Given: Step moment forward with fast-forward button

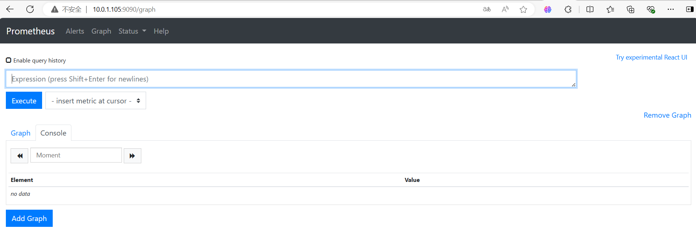Looking at the screenshot, I should pos(133,156).
